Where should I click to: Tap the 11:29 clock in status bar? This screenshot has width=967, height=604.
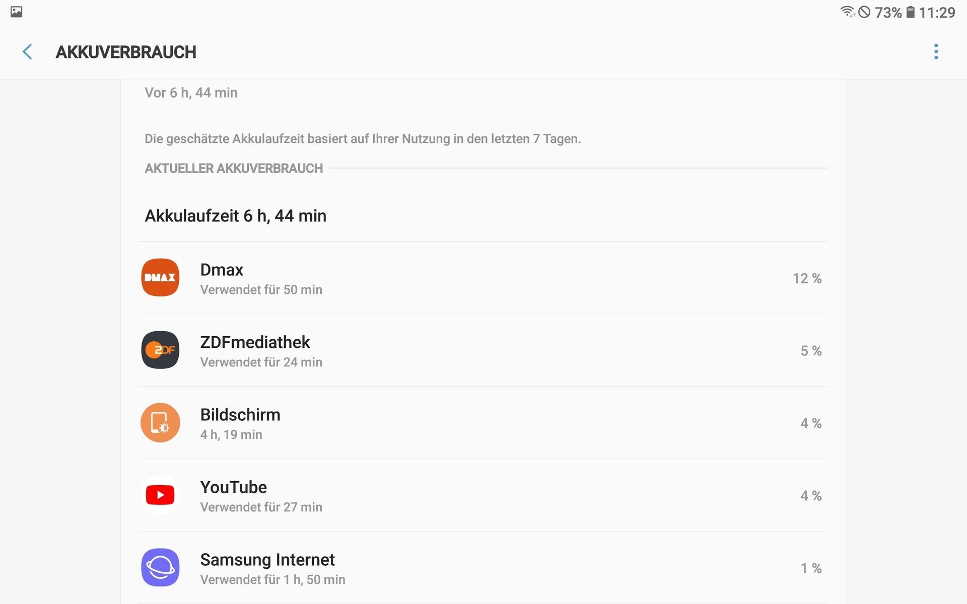pyautogui.click(x=937, y=12)
